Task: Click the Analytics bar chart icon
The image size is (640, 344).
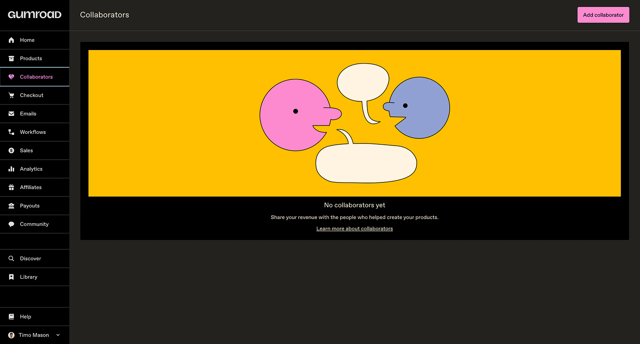Action: pos(11,169)
